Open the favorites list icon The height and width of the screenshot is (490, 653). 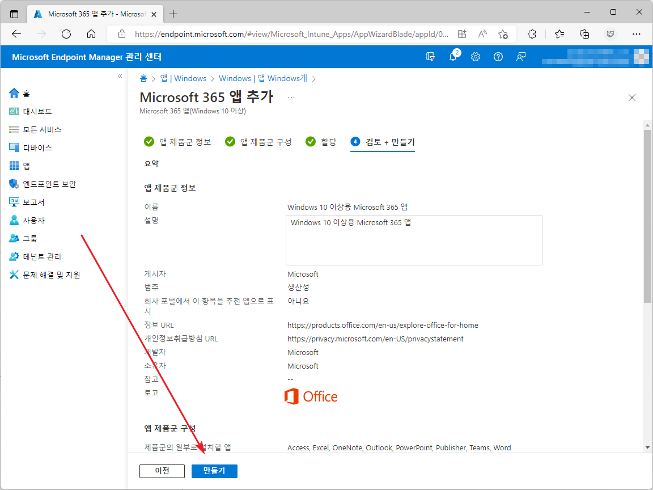click(x=559, y=34)
